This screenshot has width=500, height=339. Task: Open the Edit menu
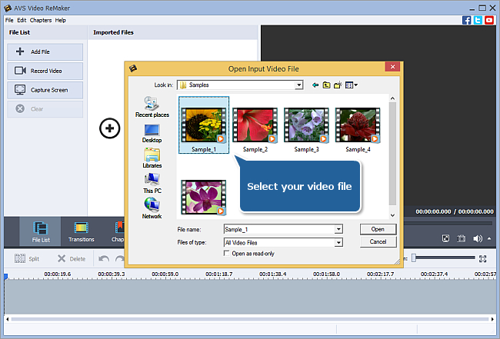(22, 21)
